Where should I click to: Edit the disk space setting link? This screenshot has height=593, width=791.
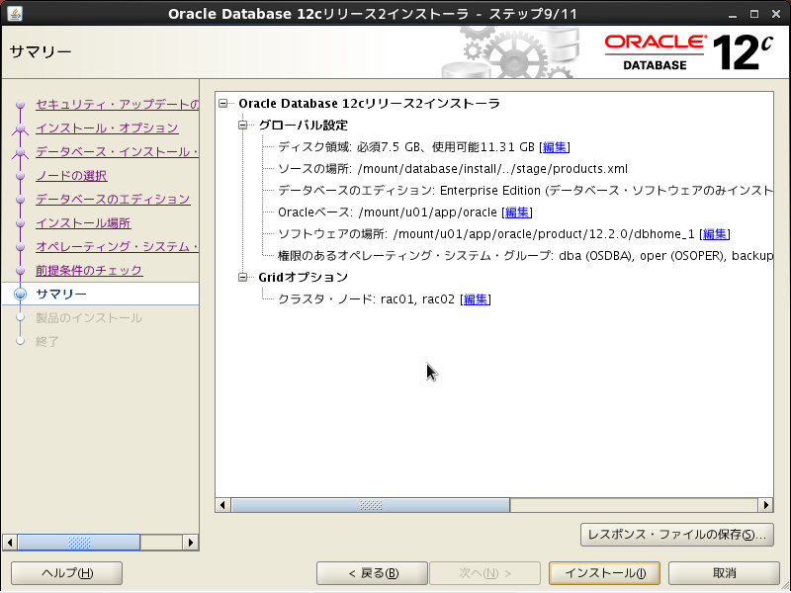coord(555,147)
